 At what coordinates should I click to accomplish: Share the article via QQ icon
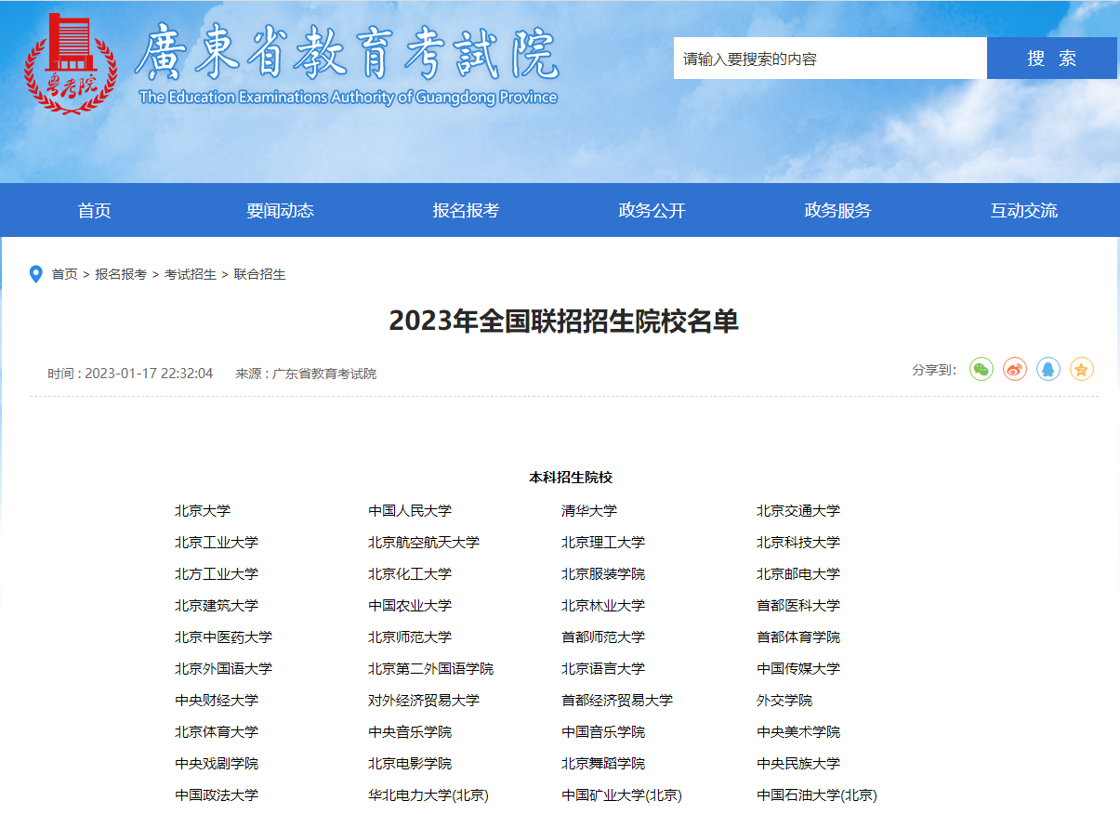[x=1048, y=370]
